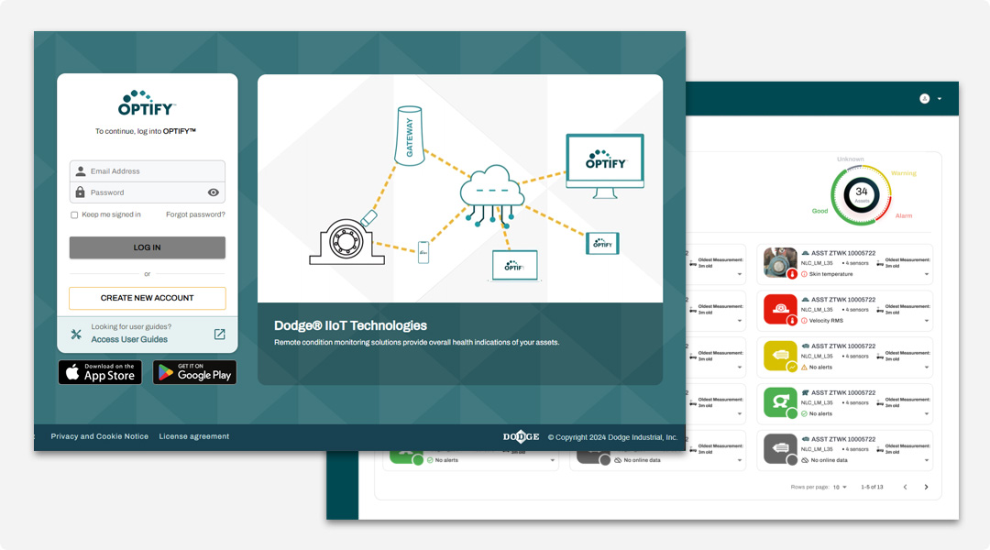This screenshot has height=550, width=990.
Task: Expand the Velocity RMS asset card
Action: pyautogui.click(x=926, y=321)
